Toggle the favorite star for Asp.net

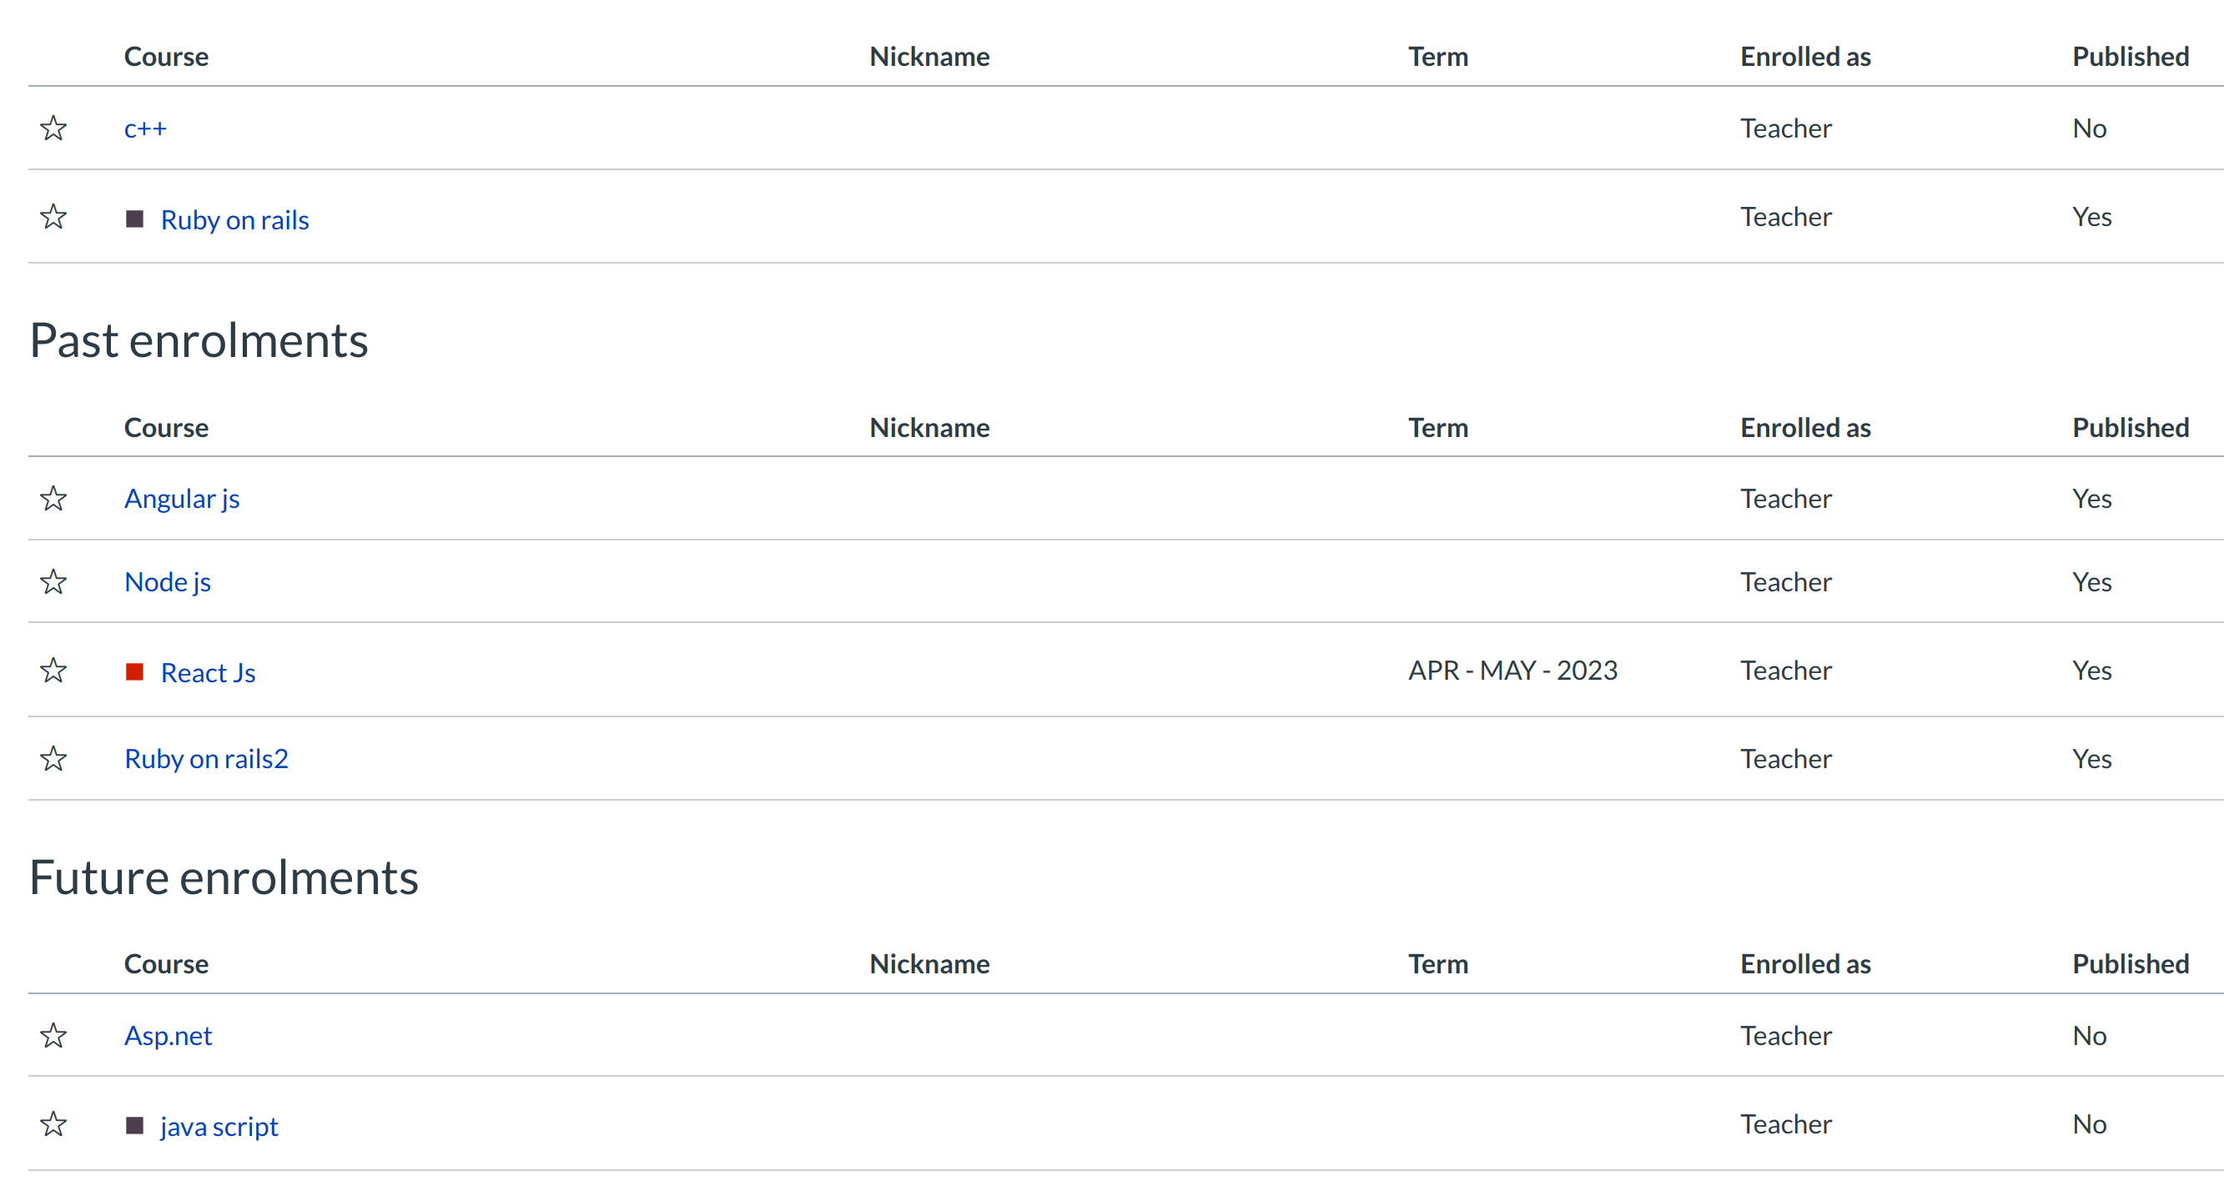coord(53,1036)
